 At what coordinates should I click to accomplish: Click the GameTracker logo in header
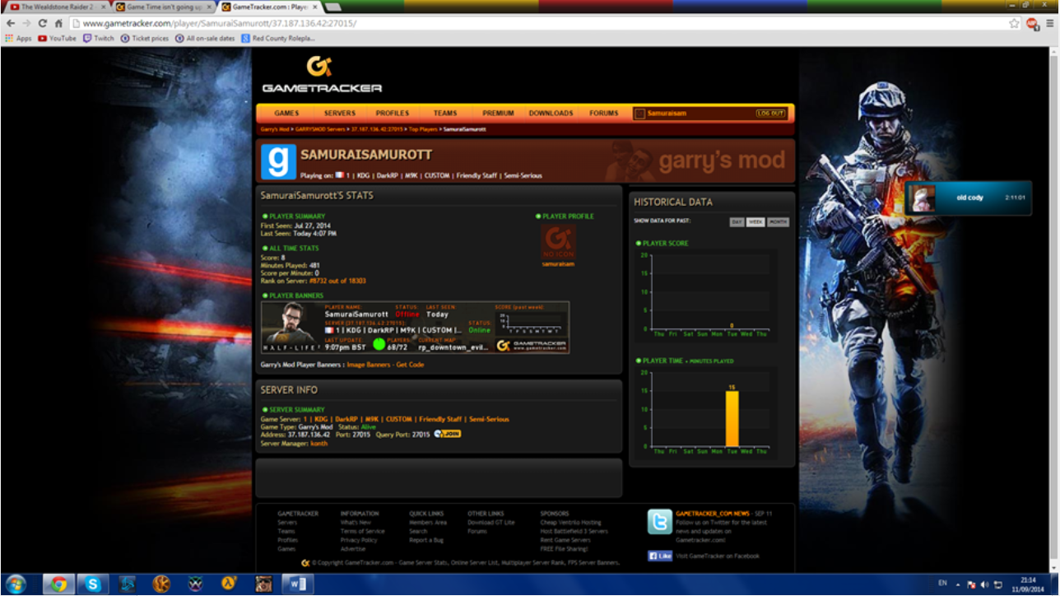(322, 74)
